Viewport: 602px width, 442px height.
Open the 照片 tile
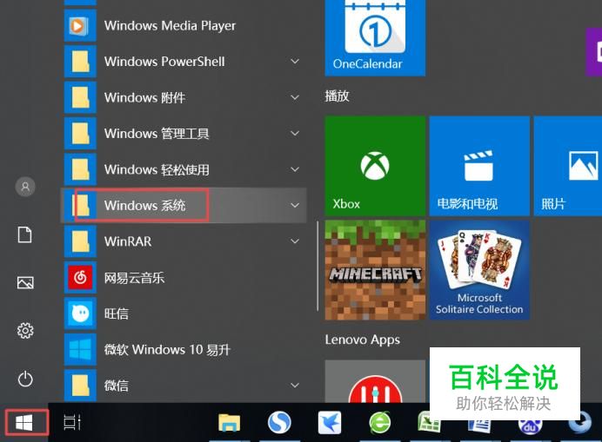point(568,166)
